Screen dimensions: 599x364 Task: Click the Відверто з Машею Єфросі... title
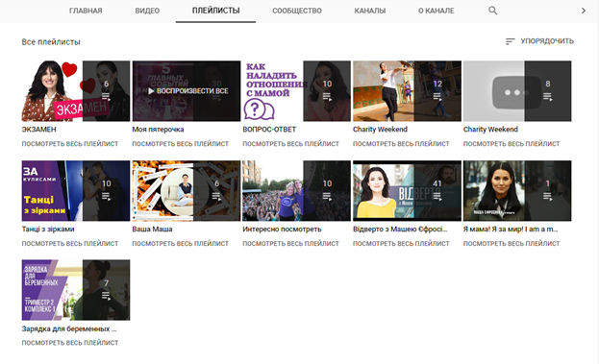(x=400, y=230)
